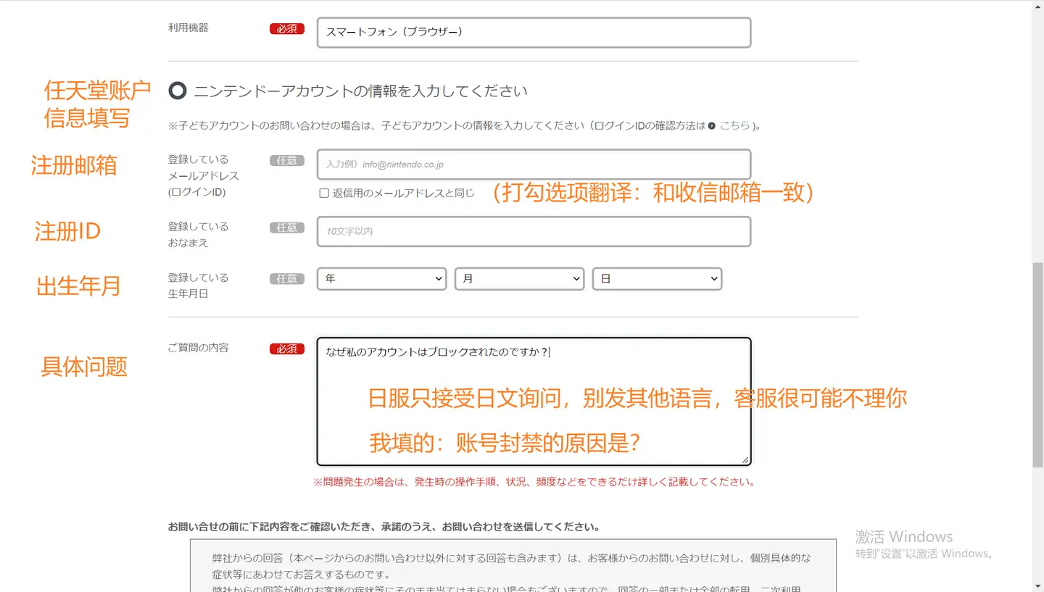Click the 任意 badge beside おなまえ
1044x592 pixels.
point(287,228)
